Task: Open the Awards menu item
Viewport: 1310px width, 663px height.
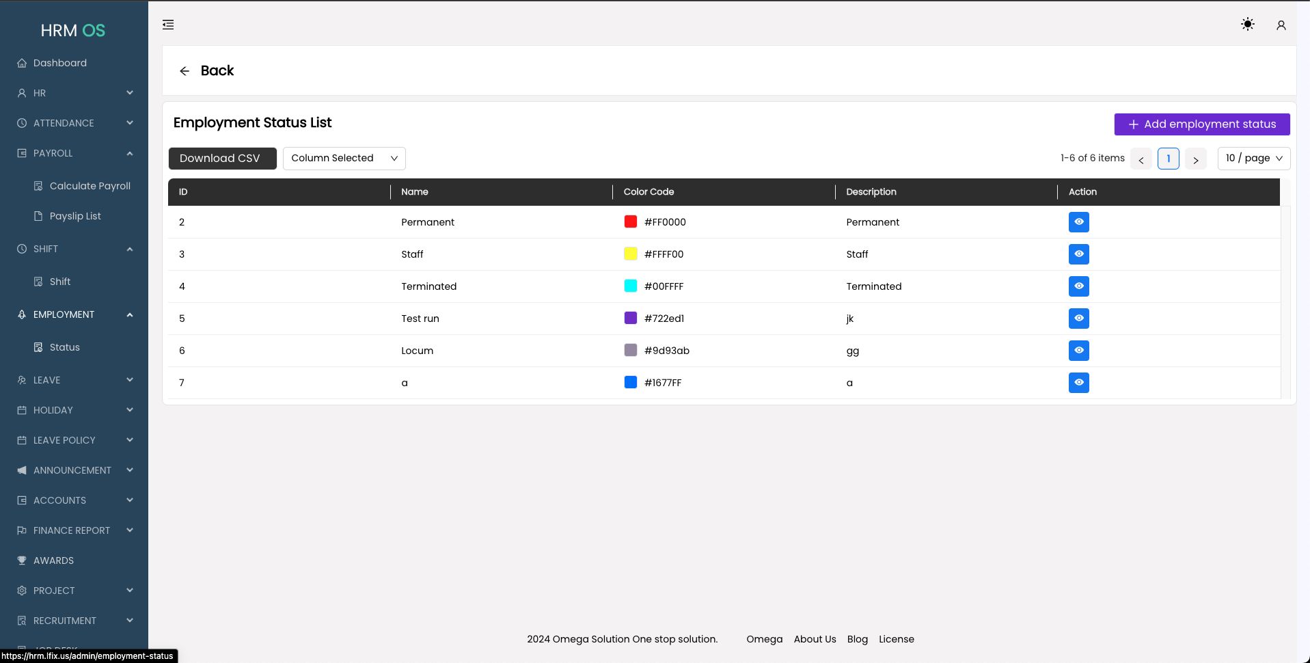Action: pyautogui.click(x=74, y=560)
